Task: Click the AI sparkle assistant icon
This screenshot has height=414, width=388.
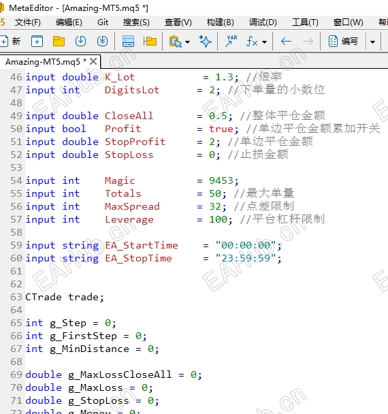Action: [205, 41]
